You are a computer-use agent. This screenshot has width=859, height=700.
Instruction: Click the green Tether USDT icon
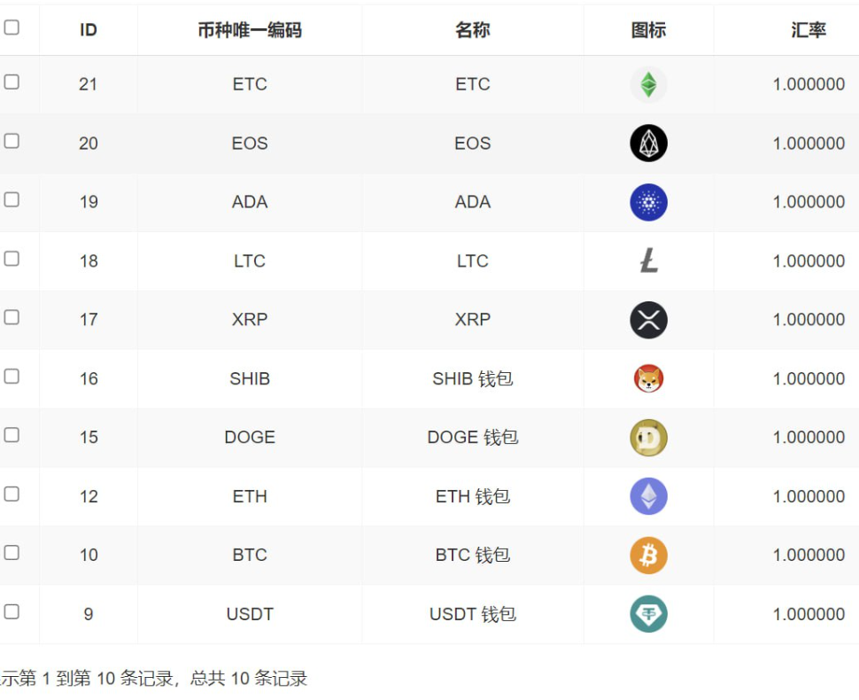coord(648,614)
